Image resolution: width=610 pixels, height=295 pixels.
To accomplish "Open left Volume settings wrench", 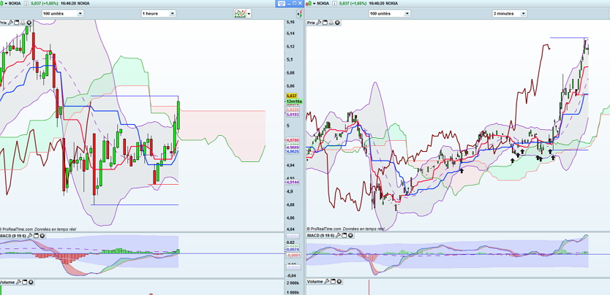I will (18, 282).
